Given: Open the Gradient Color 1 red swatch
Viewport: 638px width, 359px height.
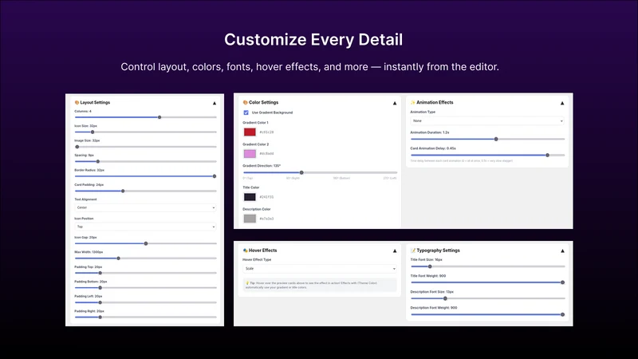Looking at the screenshot, I should (x=250, y=132).
